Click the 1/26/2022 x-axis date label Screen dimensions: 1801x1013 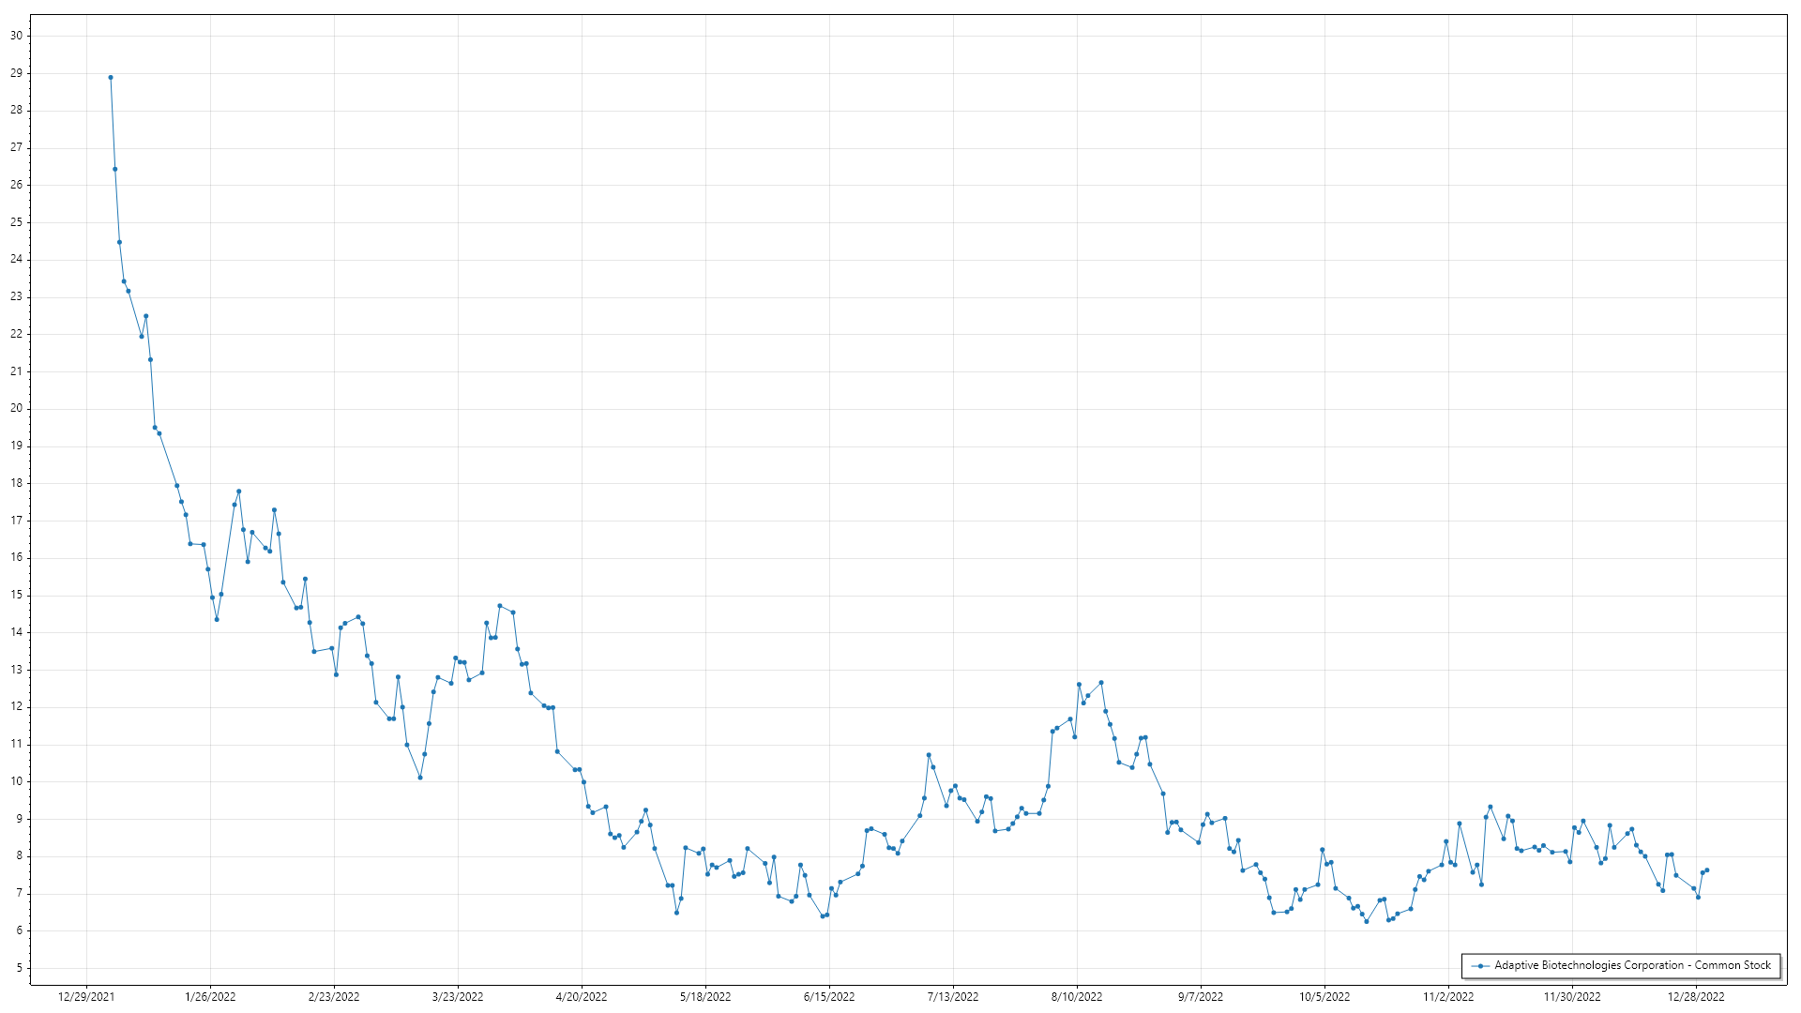210,997
